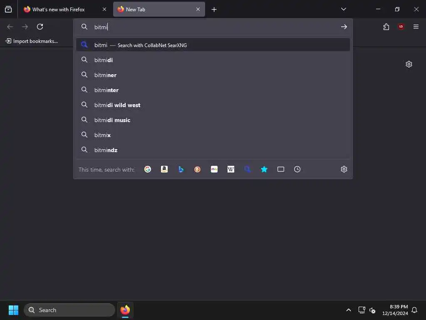Click the Windows taskbar Search box

69,310
